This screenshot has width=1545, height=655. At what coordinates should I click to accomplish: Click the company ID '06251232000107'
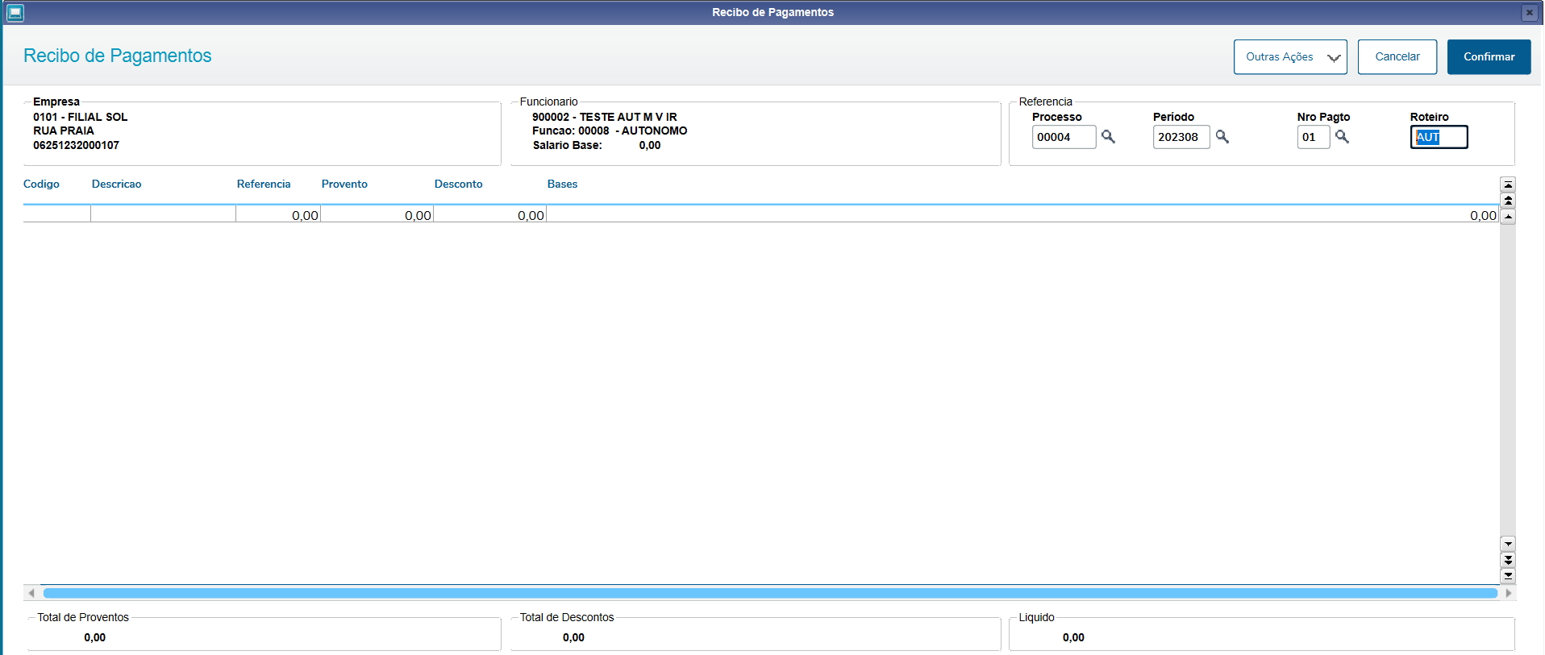click(x=76, y=145)
